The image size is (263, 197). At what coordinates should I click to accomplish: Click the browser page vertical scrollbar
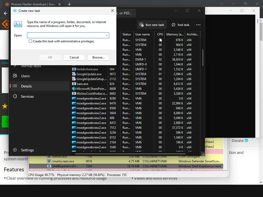[x=261, y=31]
